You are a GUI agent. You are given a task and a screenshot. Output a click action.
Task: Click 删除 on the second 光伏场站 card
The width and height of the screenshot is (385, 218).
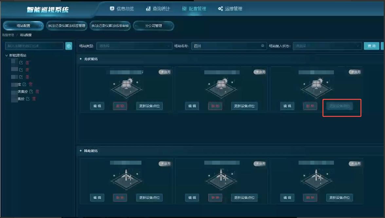215,106
